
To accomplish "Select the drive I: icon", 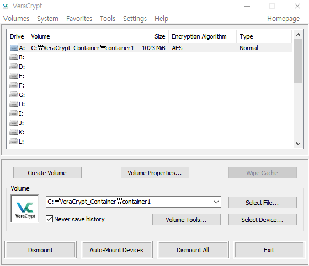I will click(x=14, y=113).
